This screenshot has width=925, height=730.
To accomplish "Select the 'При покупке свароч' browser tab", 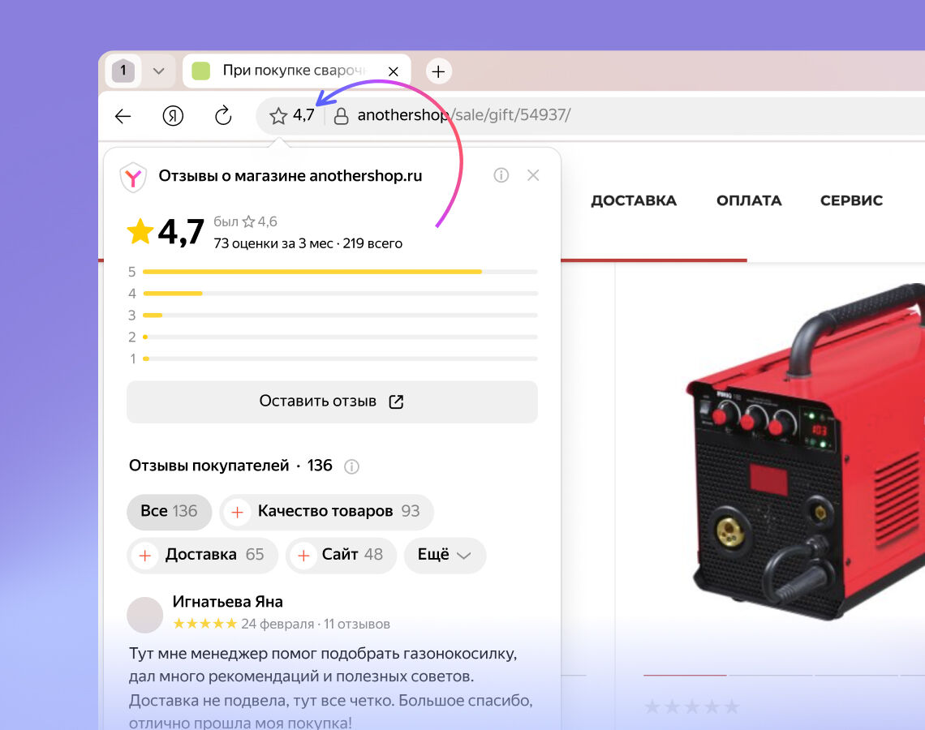I will [297, 71].
